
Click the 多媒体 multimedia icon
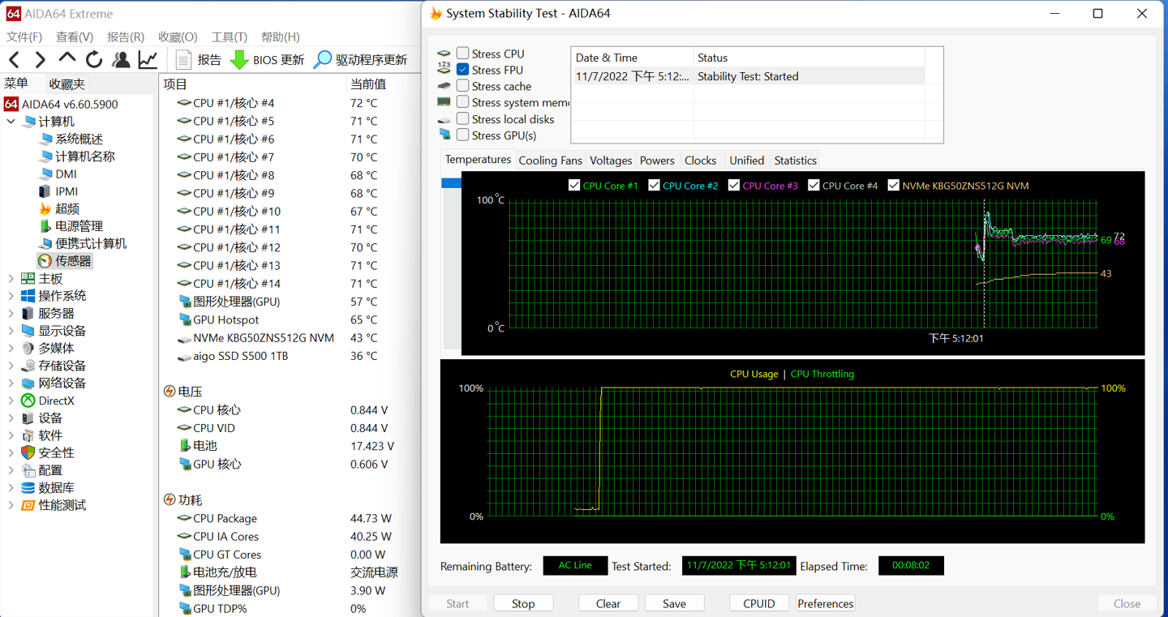point(28,348)
